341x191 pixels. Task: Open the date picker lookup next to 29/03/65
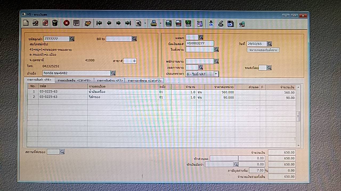point(269,44)
